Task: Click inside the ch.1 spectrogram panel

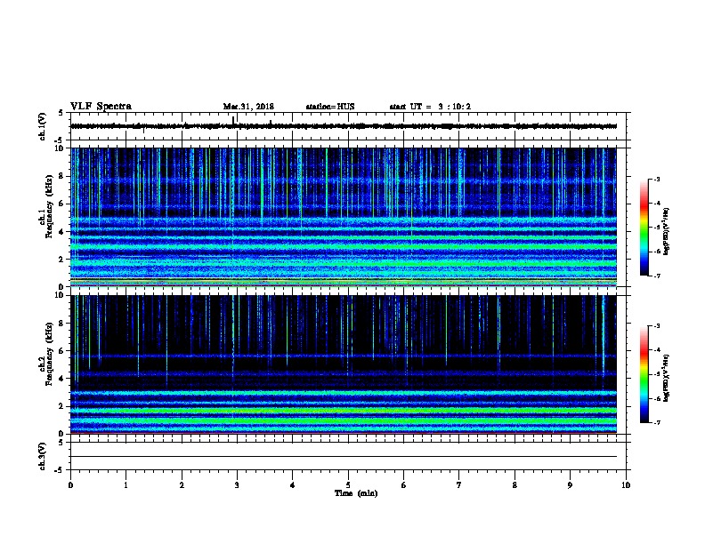Action: click(344, 217)
